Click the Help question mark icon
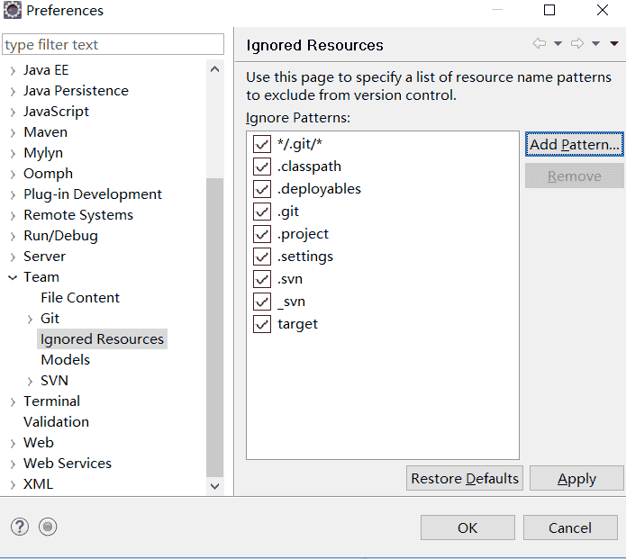Screen dimensions: 626x559 (x=20, y=527)
